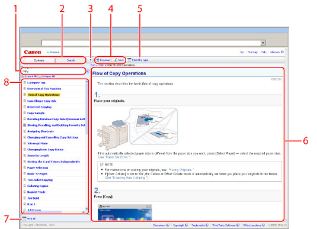Click the Main Menu screen thumbnail
Image resolution: width=317 pixels, height=229 pixels.
(x=125, y=212)
